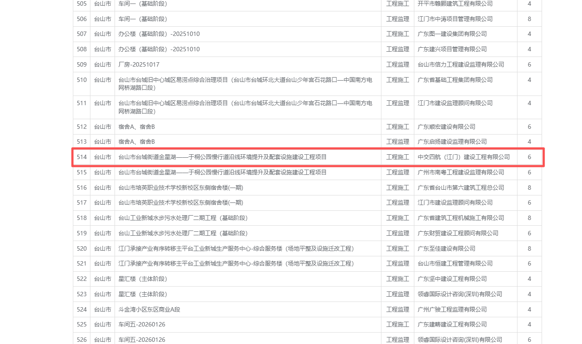This screenshot has height=344, width=582.
Task: Click 开平市翰颢建筑工程有限公司 in row 505
Action: pyautogui.click(x=455, y=4)
